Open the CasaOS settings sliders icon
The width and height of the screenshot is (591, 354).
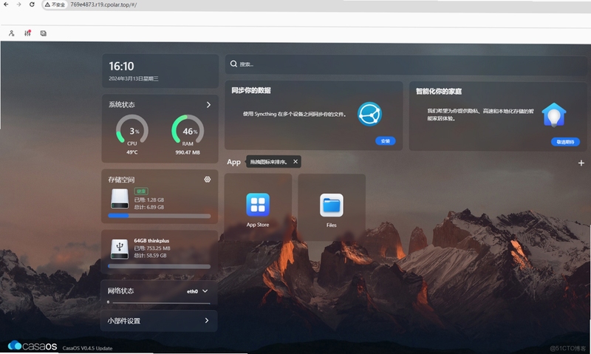pos(27,33)
